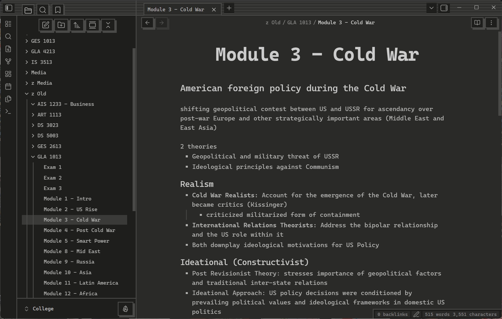The height and width of the screenshot is (319, 502).
Task: Open a new tab
Action: tap(229, 8)
